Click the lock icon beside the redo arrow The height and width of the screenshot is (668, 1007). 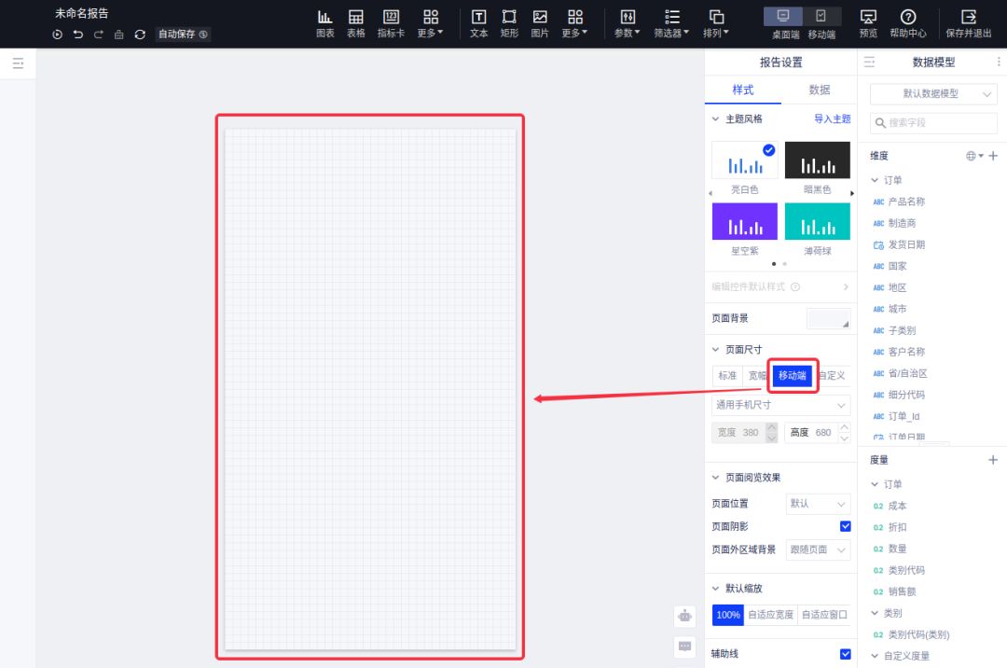[x=118, y=35]
